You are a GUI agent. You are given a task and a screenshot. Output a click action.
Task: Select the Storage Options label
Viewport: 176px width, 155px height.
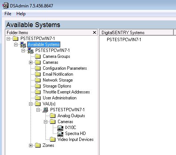(57, 86)
